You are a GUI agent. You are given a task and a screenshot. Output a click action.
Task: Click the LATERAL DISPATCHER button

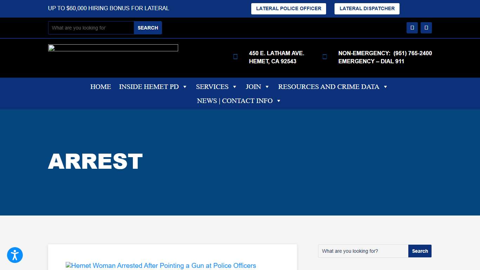(367, 8)
